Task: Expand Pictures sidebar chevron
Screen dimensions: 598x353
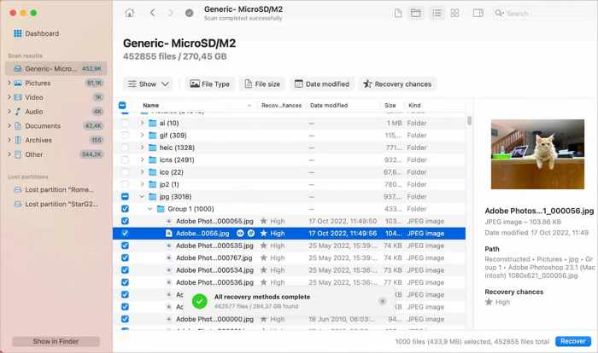Action: 9,83
